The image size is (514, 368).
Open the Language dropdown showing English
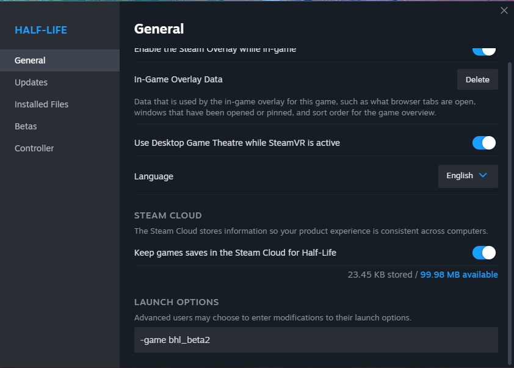(468, 176)
